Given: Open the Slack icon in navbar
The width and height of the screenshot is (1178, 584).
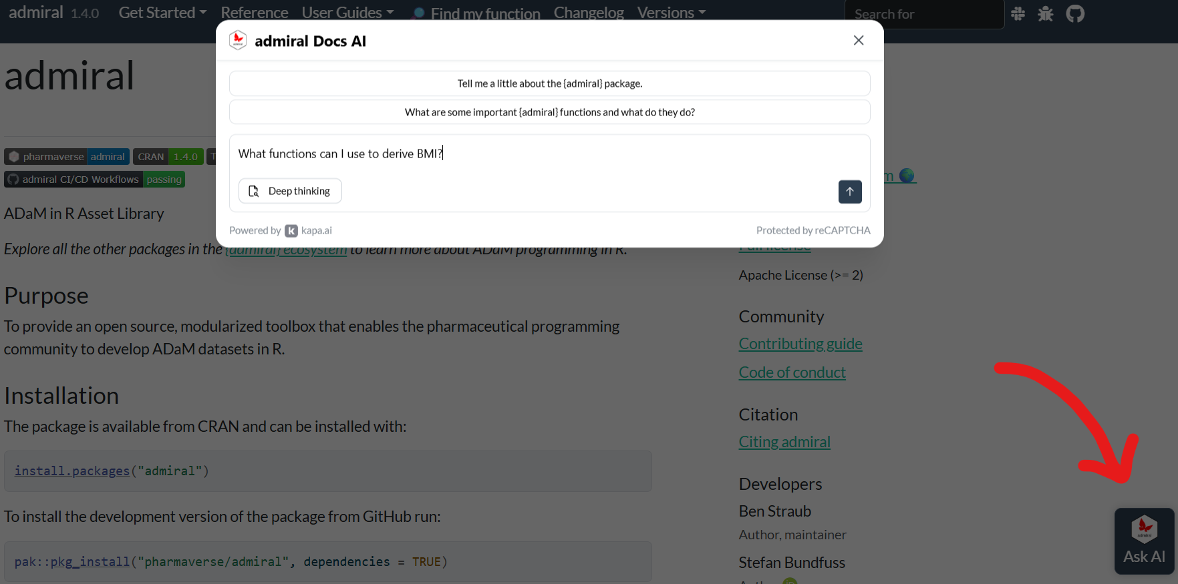Looking at the screenshot, I should [x=1018, y=14].
